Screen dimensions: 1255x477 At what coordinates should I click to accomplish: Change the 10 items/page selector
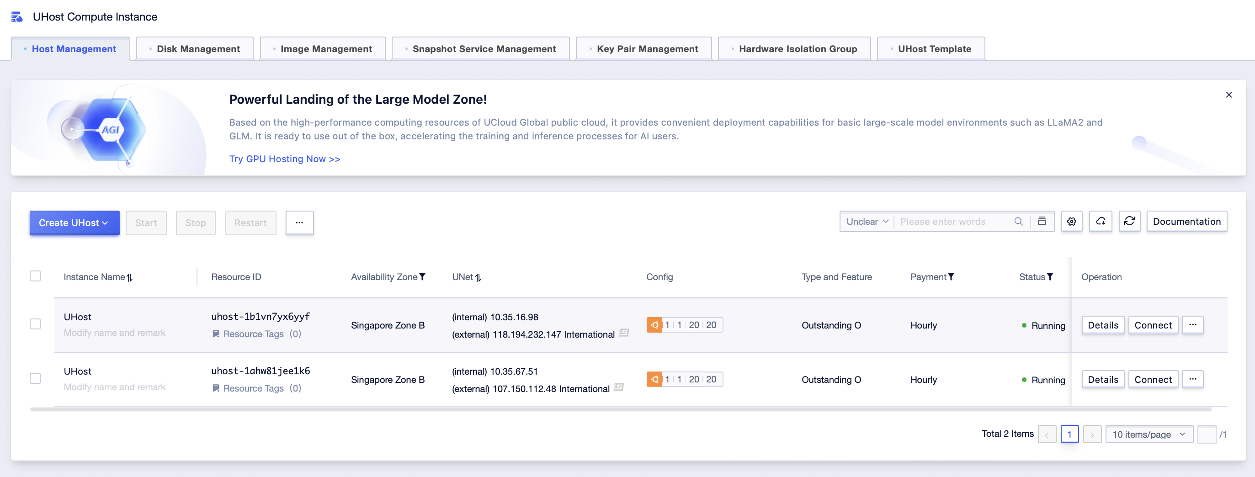click(x=1149, y=434)
